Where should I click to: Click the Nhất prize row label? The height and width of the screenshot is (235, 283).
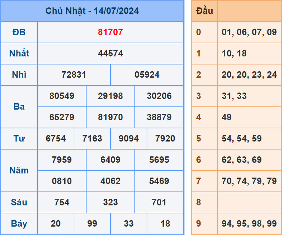tap(19, 53)
